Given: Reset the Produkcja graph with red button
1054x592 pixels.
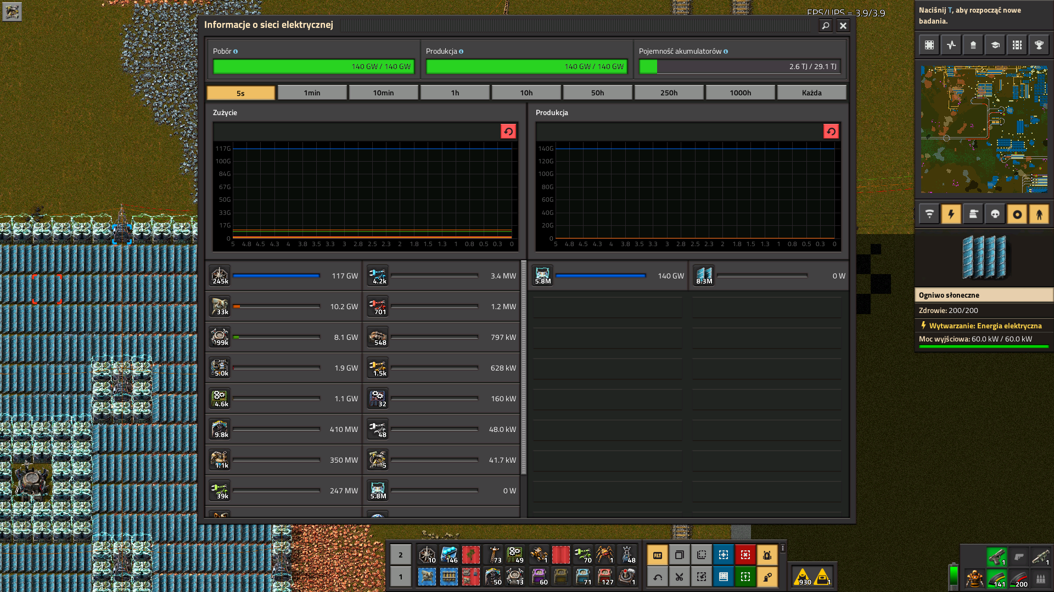Looking at the screenshot, I should [x=831, y=132].
